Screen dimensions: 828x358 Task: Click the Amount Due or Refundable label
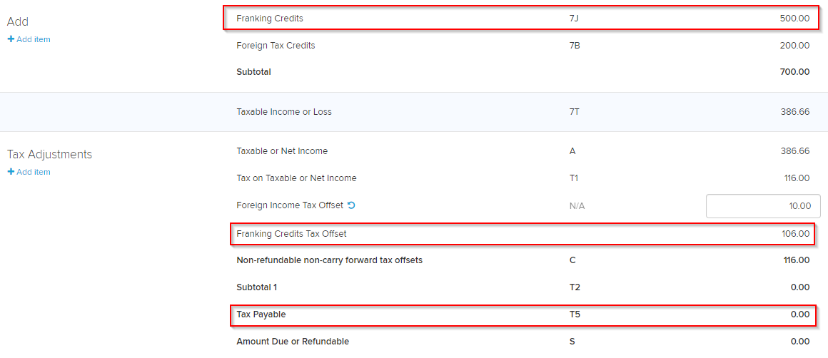point(293,341)
